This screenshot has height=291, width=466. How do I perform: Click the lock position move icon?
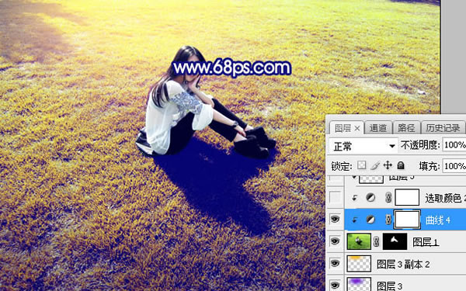(388, 165)
